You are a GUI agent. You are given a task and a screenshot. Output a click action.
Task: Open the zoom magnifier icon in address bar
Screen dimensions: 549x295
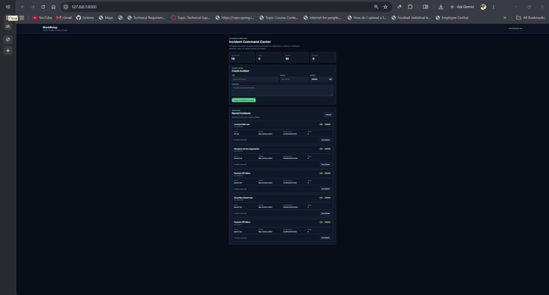pos(376,7)
